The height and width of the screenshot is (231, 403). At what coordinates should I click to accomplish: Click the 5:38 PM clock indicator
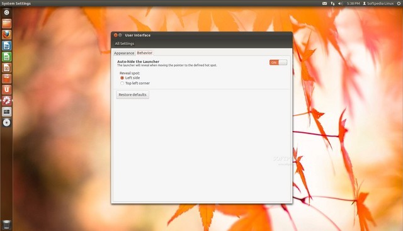[x=353, y=3]
